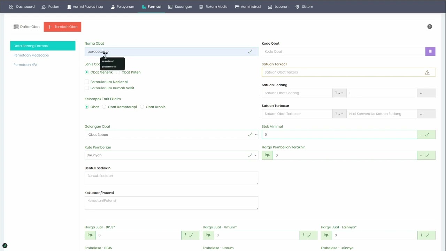
Task: Select the Obat tarif eklaim radio button
Action: click(87, 107)
